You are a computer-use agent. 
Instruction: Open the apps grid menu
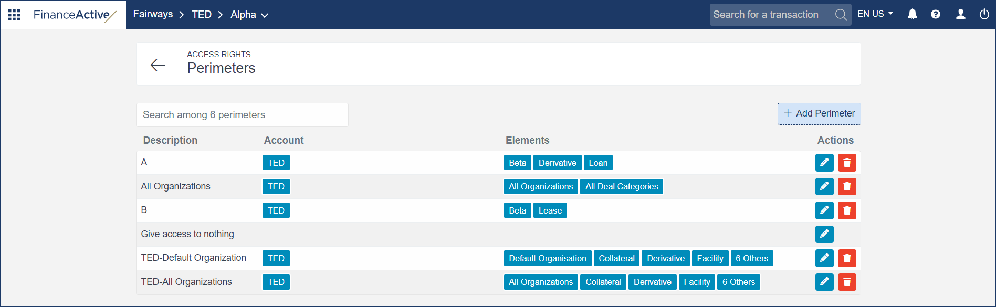click(14, 15)
